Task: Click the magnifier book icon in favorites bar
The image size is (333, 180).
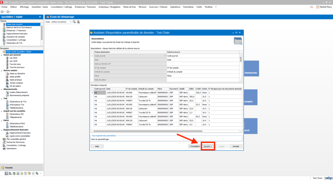Action: click(10, 174)
